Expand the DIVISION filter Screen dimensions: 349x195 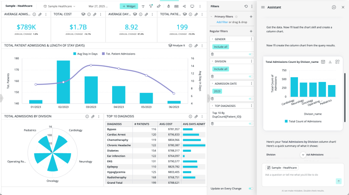tap(212, 61)
